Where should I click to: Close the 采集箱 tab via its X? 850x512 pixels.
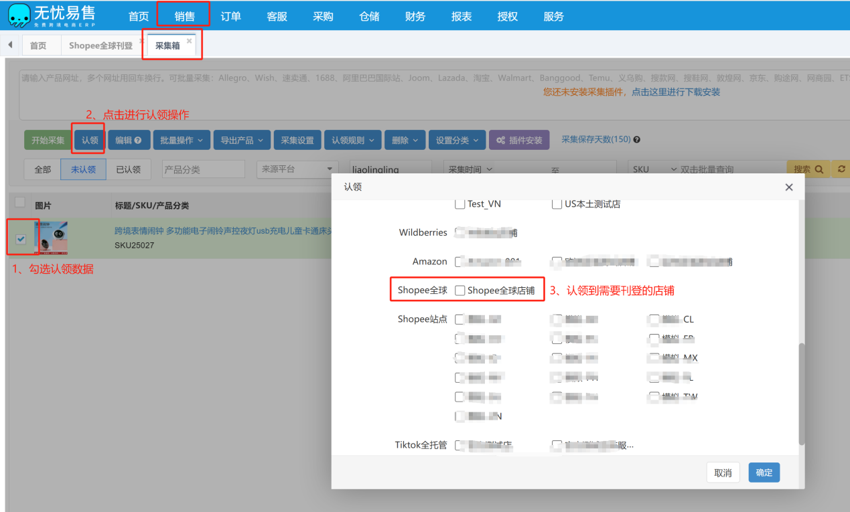click(189, 41)
